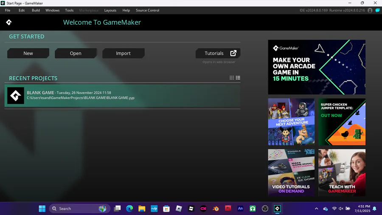Open the Windows menu
This screenshot has width=382, height=215.
tap(52, 10)
